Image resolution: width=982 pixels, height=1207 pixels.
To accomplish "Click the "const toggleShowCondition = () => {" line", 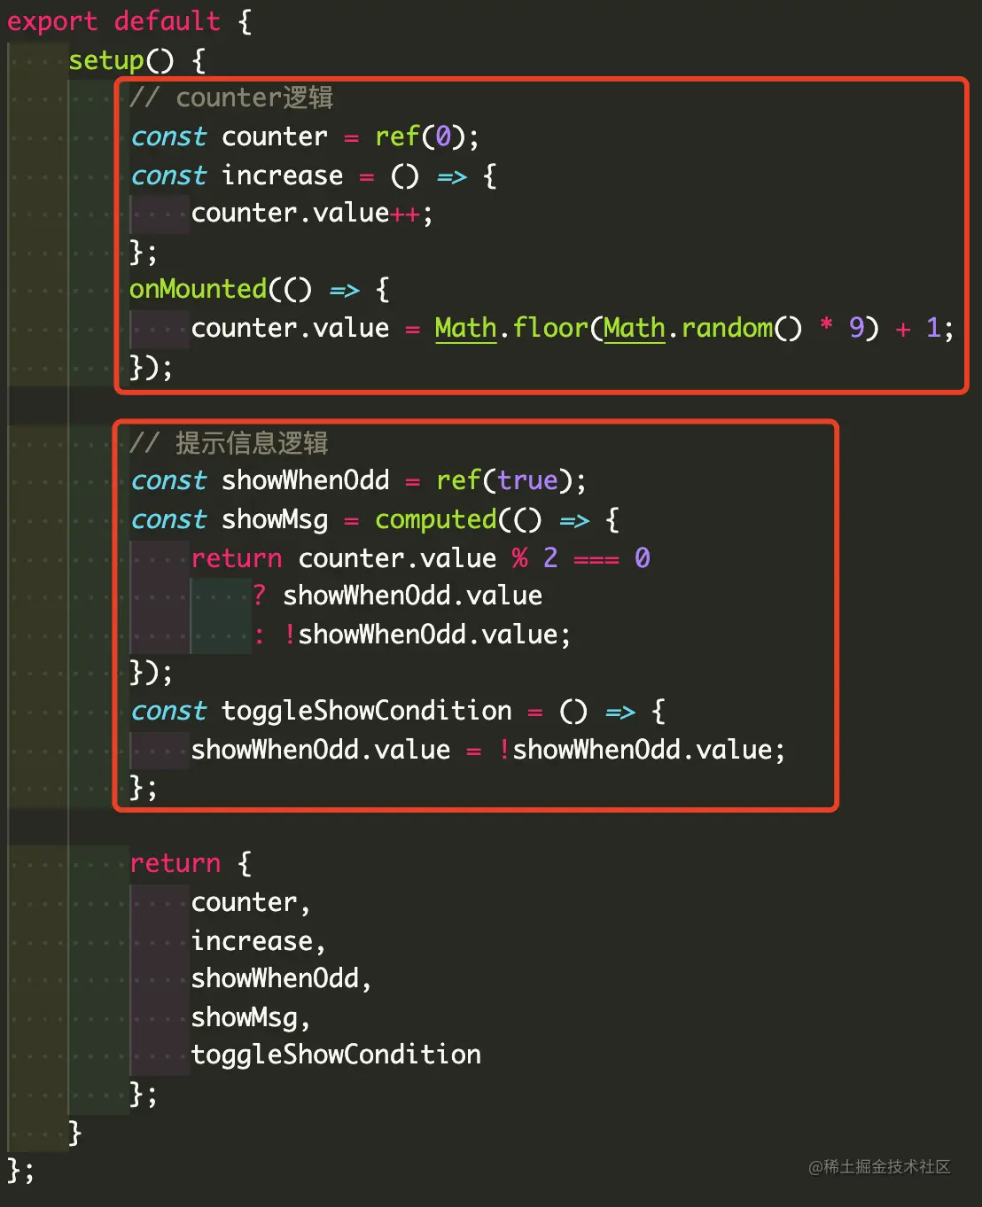I will pyautogui.click(x=399, y=711).
